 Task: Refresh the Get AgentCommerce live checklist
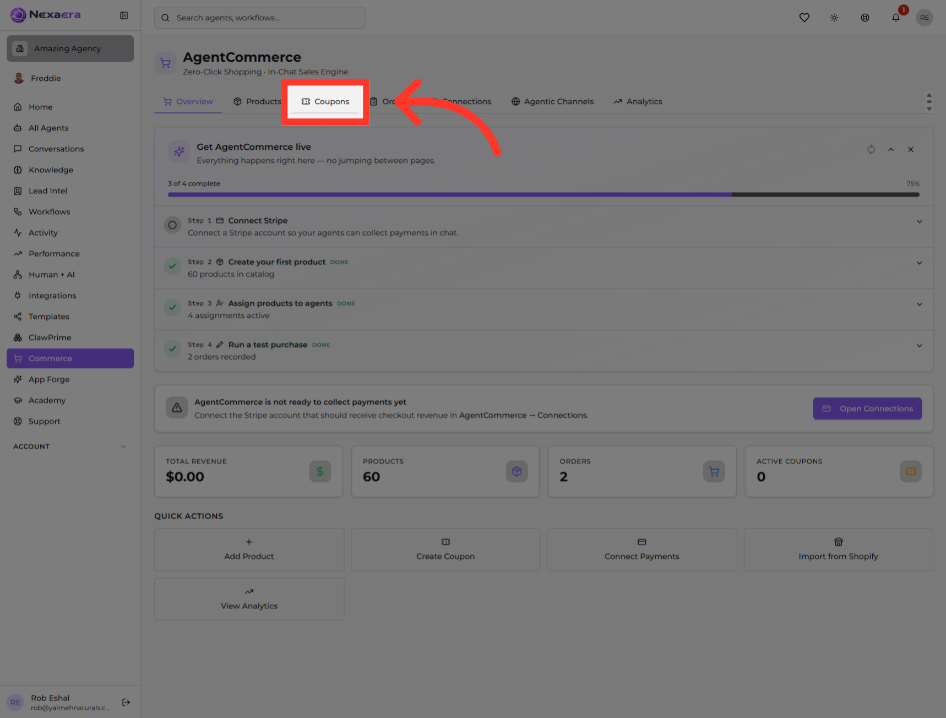coord(871,149)
